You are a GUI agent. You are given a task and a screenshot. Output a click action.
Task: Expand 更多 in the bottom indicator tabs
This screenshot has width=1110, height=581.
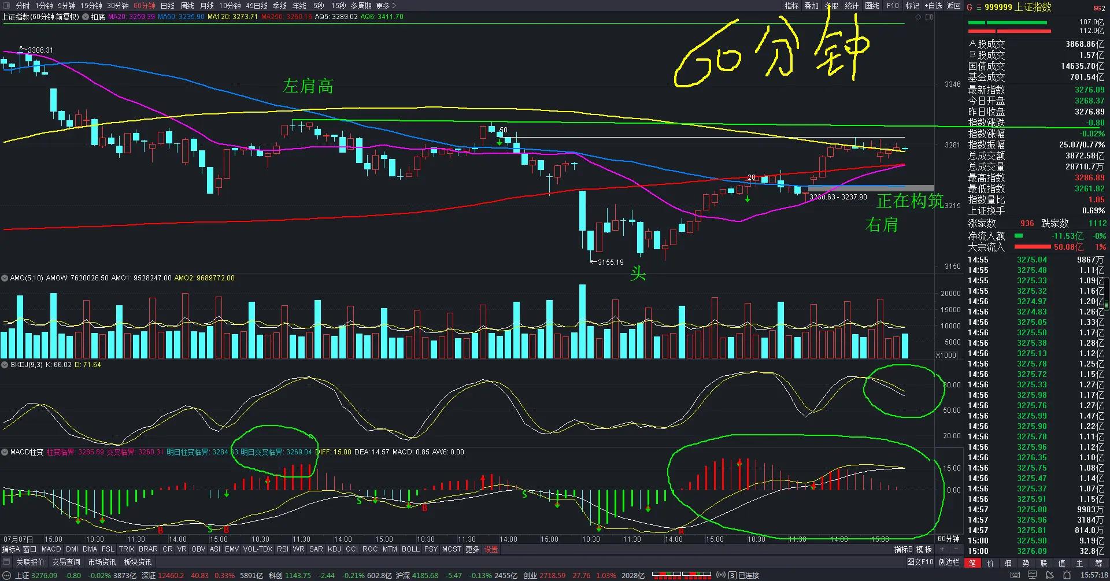pyautogui.click(x=472, y=549)
